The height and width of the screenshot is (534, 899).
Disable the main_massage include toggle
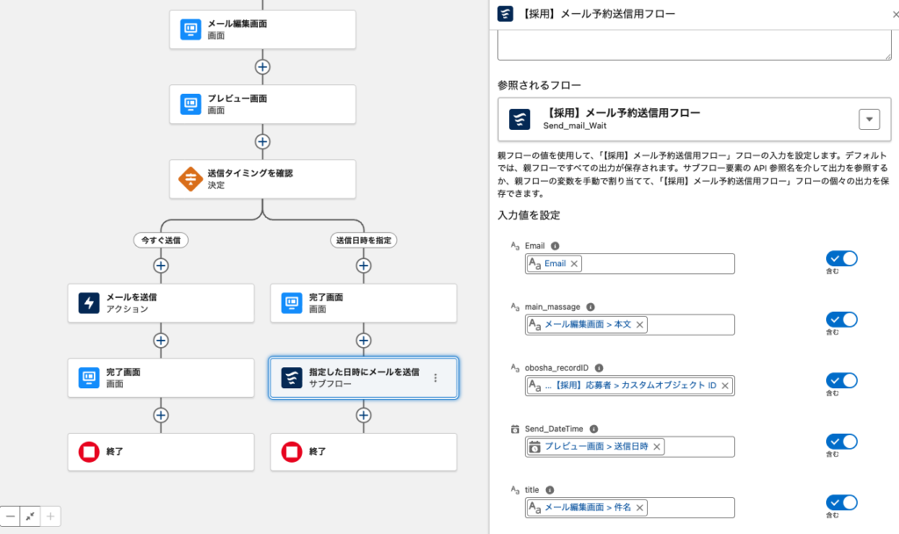pyautogui.click(x=841, y=320)
